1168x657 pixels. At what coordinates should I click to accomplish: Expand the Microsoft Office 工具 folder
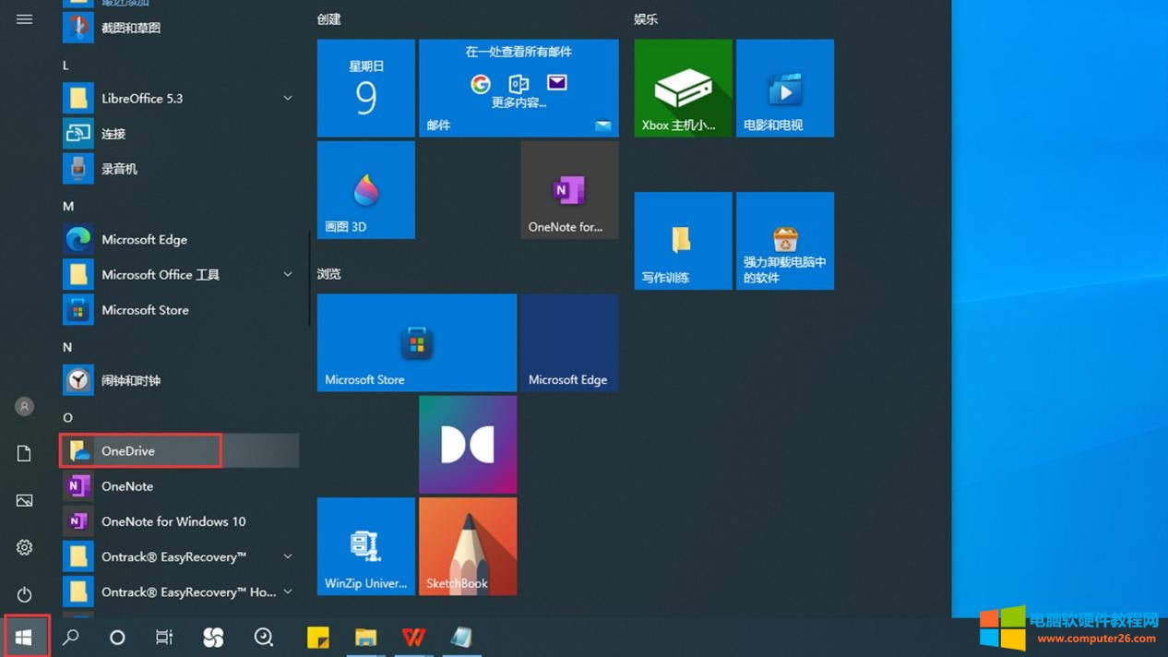pyautogui.click(x=287, y=275)
